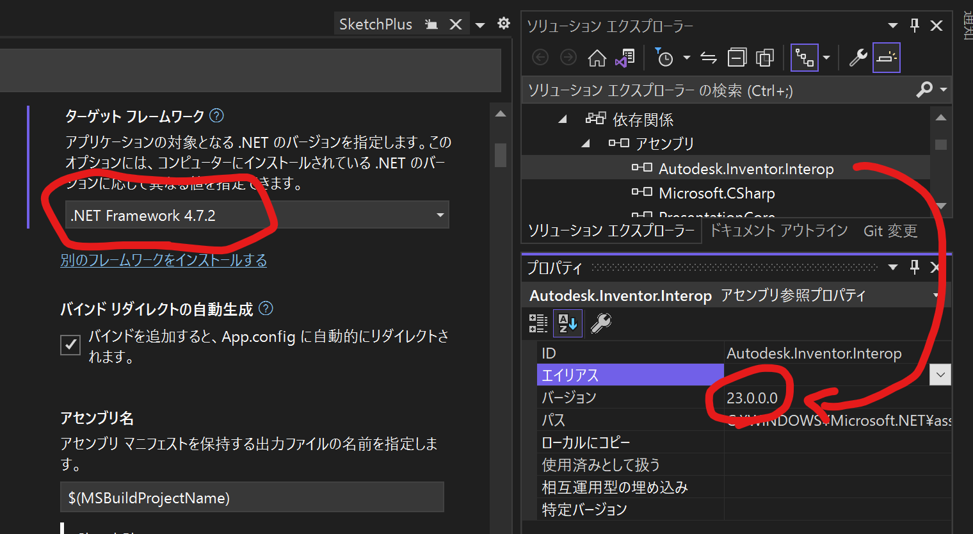The width and height of the screenshot is (973, 534).
Task: Open the エイリアス value dropdown in Properties
Action: 939,375
